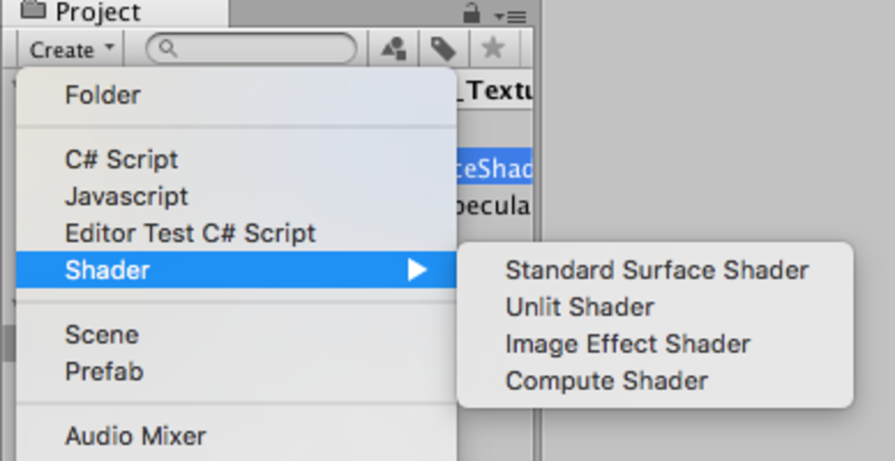895x461 pixels.
Task: Click the favorites star icon
Action: click(493, 49)
